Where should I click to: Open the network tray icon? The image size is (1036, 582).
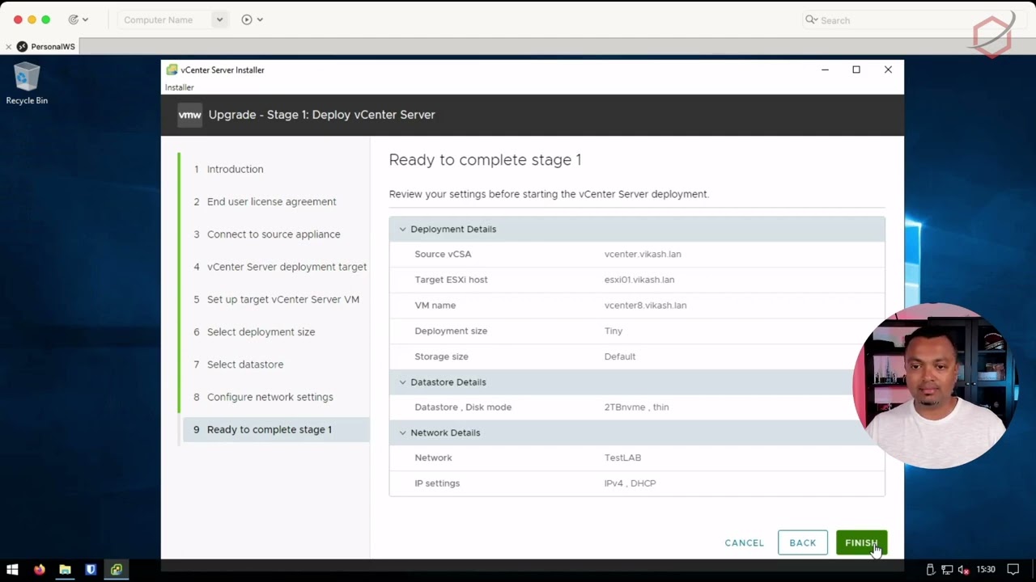(x=947, y=570)
